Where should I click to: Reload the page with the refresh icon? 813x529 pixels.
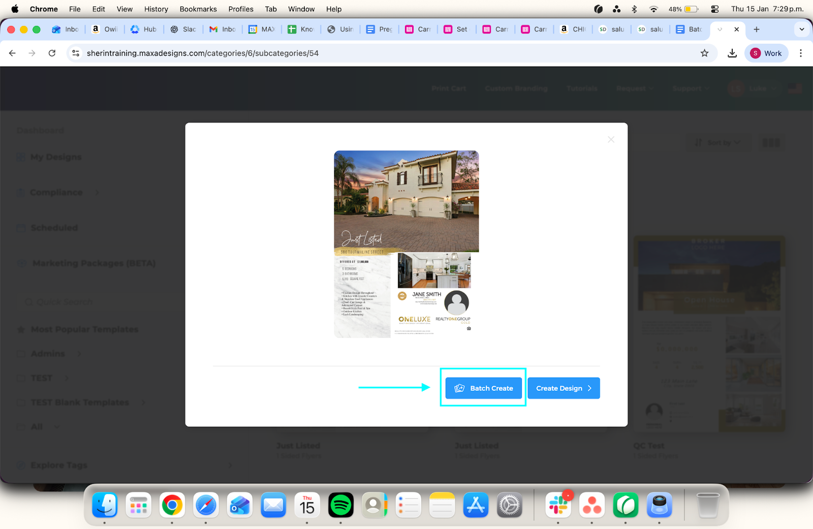click(x=52, y=53)
